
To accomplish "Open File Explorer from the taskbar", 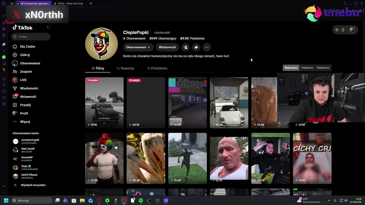I will (82, 200).
